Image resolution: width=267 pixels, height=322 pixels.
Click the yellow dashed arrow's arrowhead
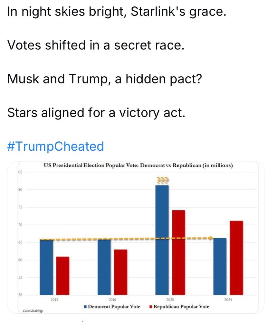tap(211, 238)
